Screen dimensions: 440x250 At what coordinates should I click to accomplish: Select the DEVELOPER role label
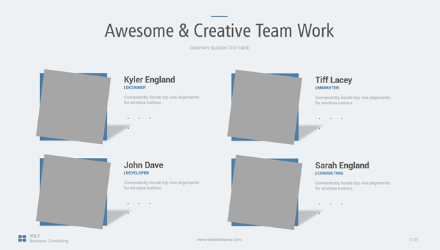[x=137, y=173]
